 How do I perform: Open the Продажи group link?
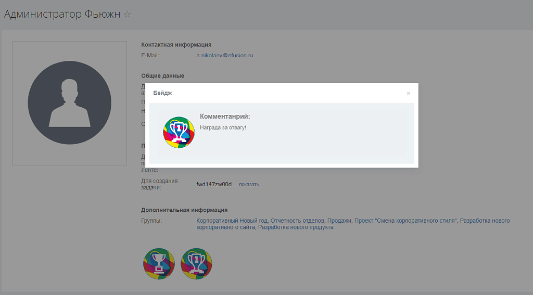point(339,221)
